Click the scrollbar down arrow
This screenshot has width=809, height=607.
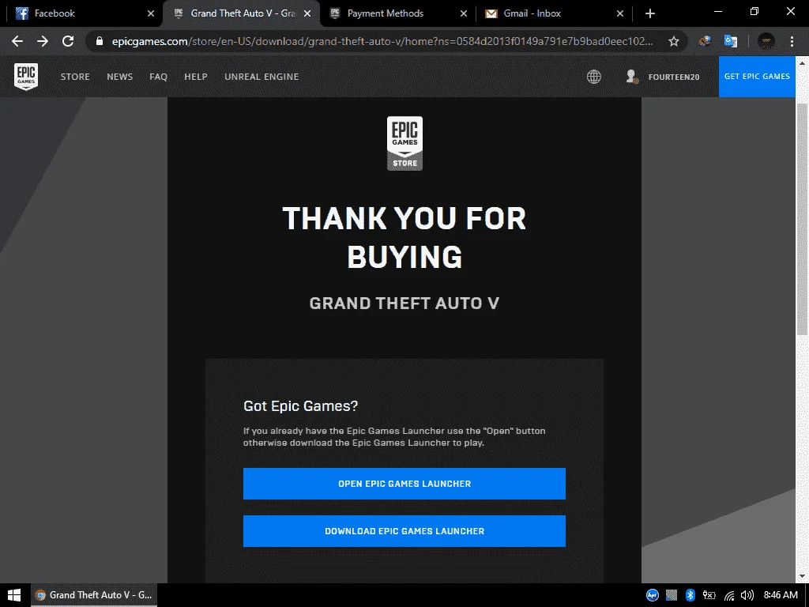tap(803, 576)
